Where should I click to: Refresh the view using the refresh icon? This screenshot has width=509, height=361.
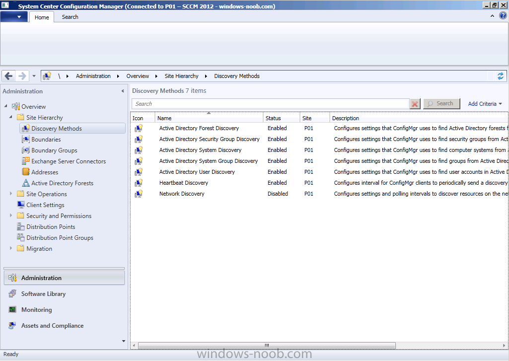[500, 76]
